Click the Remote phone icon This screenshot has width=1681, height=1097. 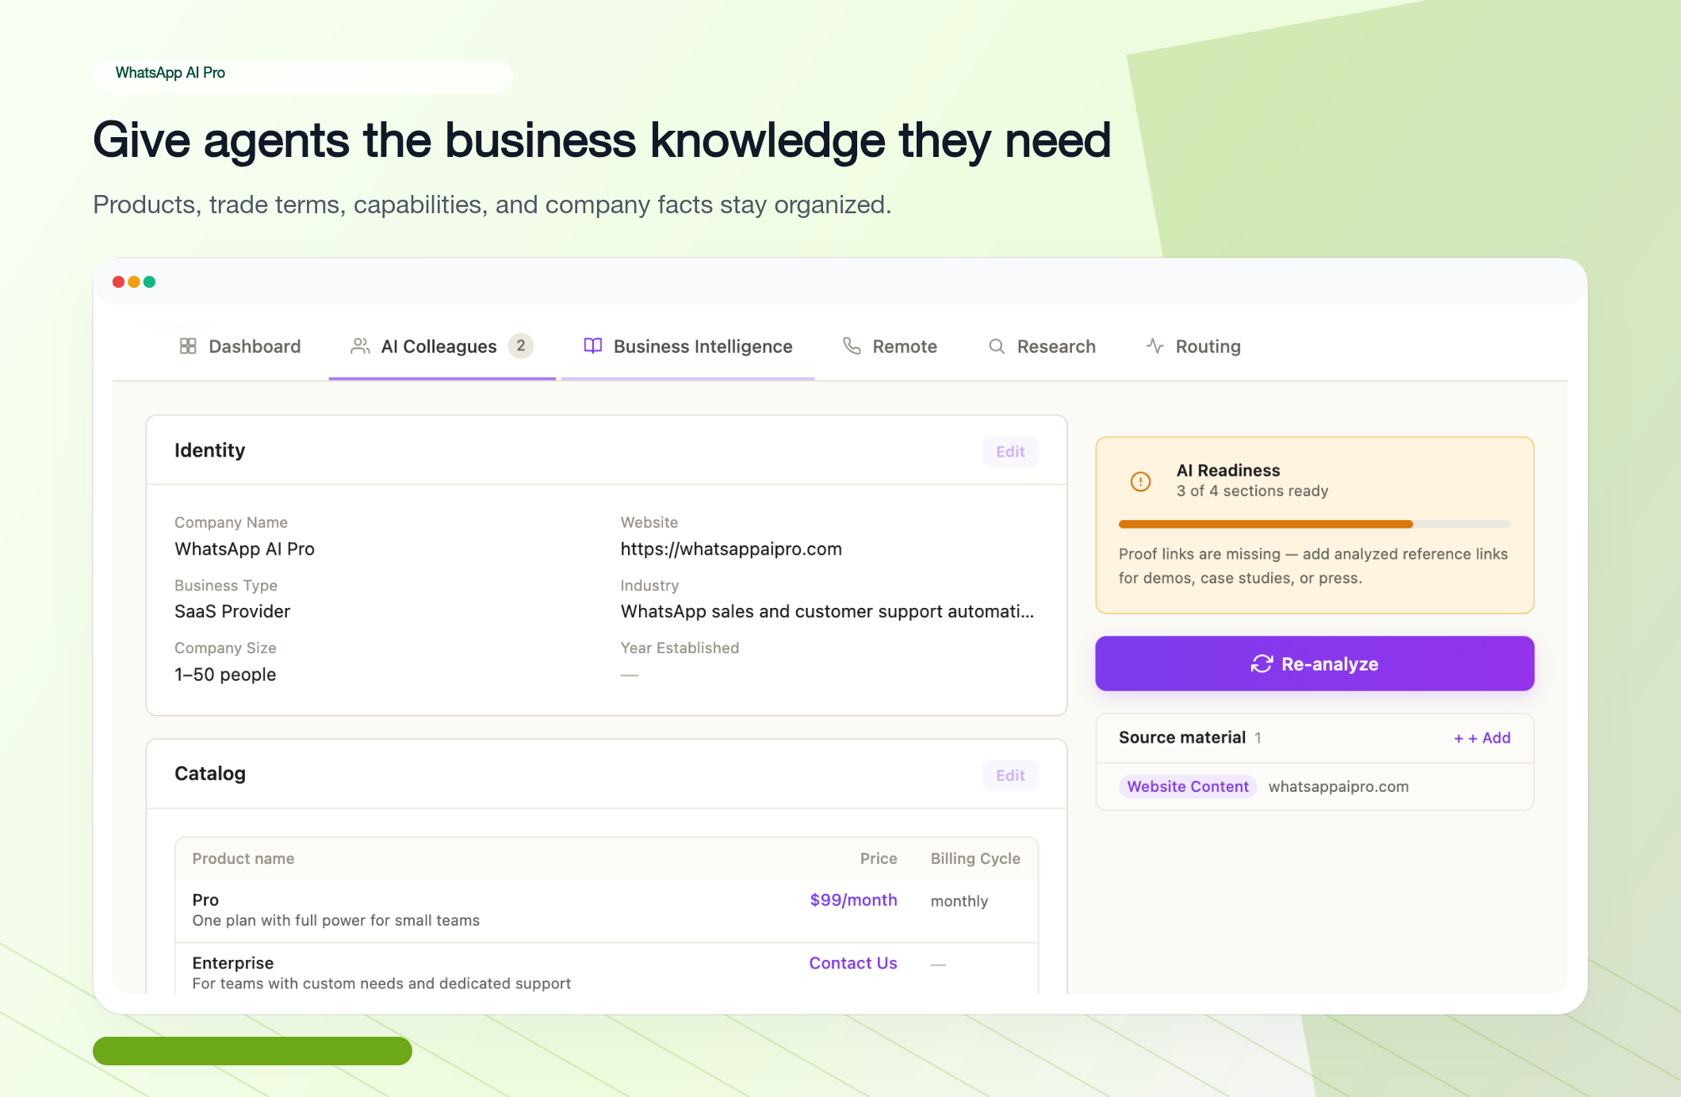[x=852, y=346]
